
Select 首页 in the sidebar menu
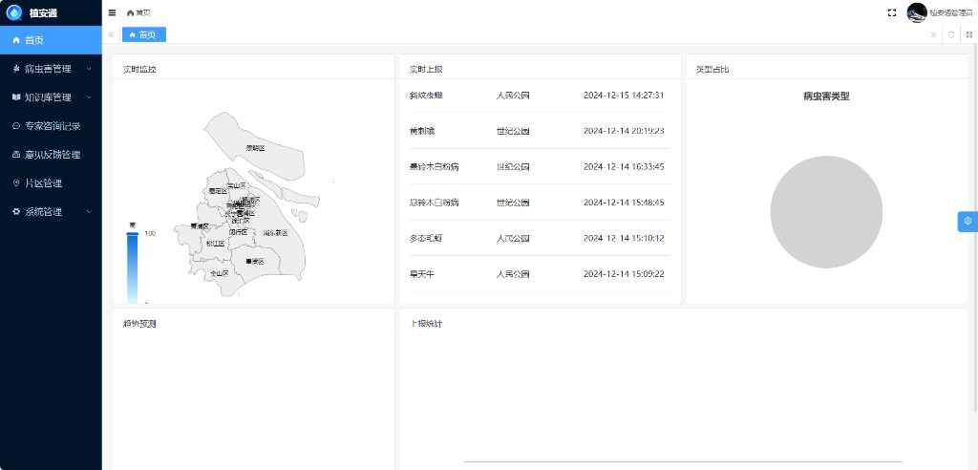[x=51, y=40]
